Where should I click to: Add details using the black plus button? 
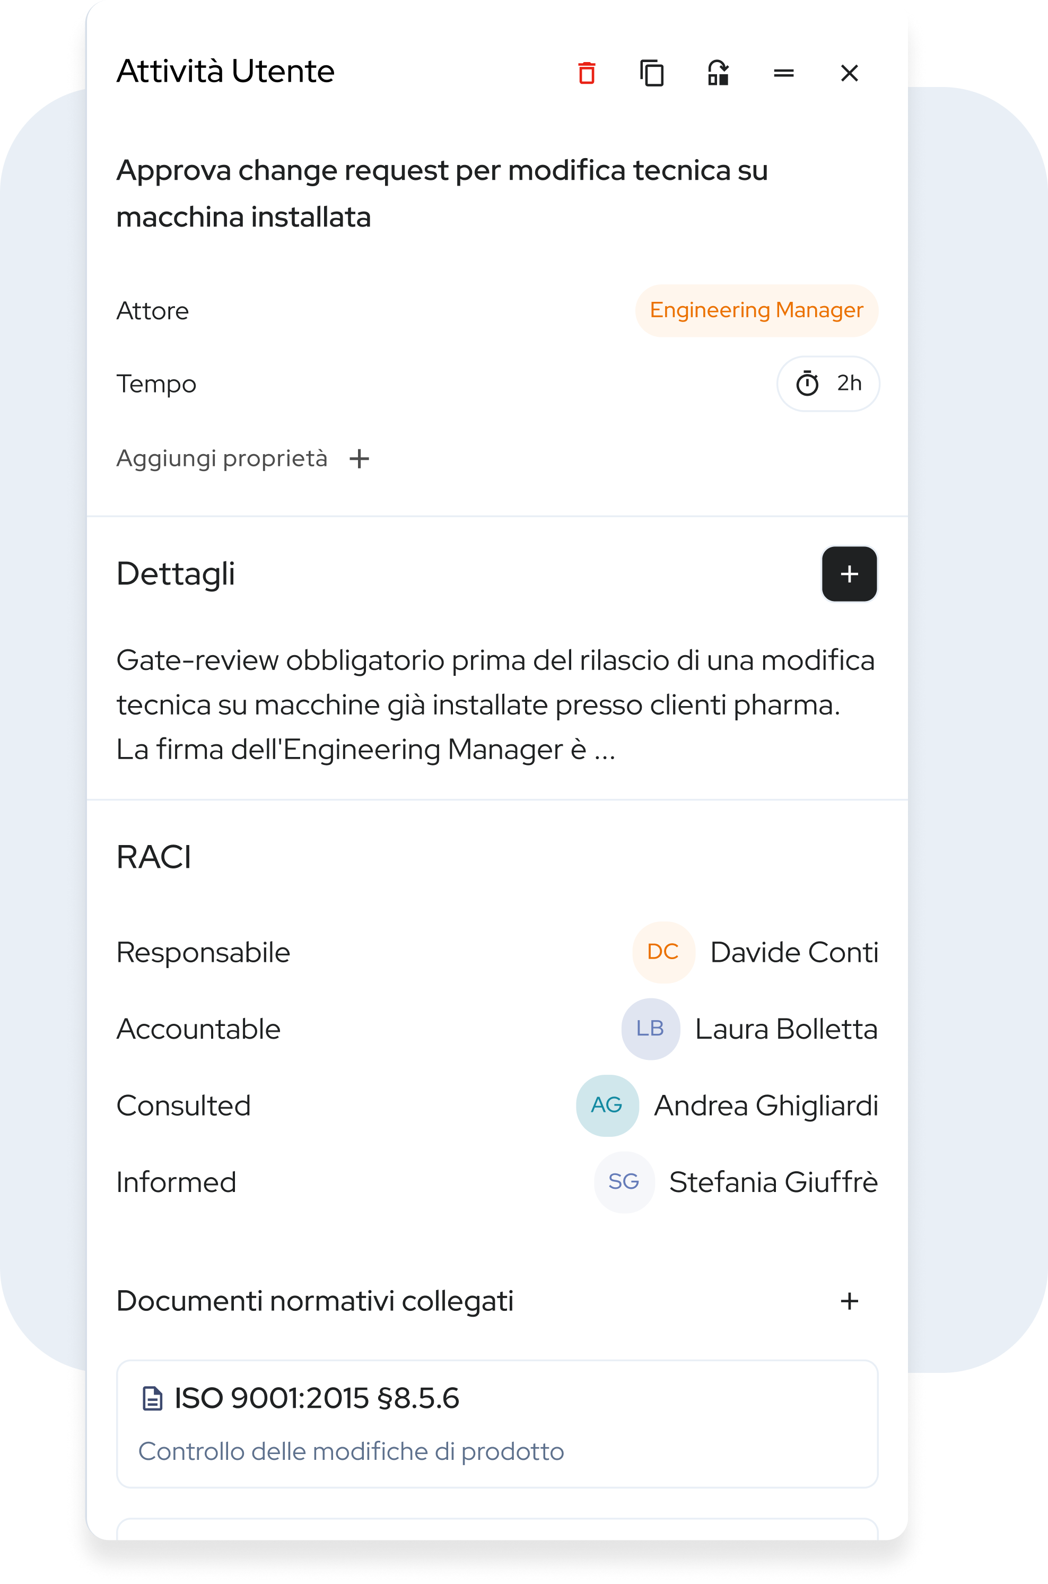tap(849, 573)
